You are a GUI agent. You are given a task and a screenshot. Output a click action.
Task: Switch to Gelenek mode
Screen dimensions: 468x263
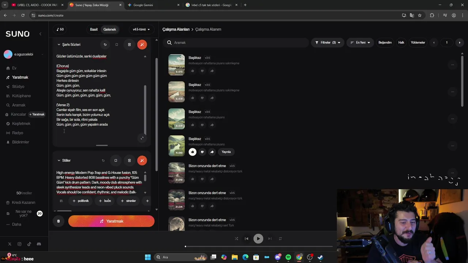[x=110, y=29]
